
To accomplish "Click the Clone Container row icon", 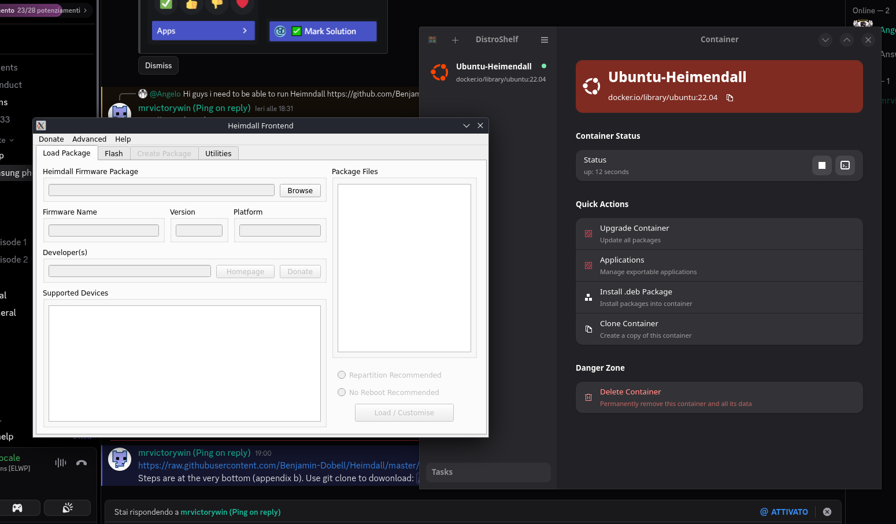I will tap(588, 329).
